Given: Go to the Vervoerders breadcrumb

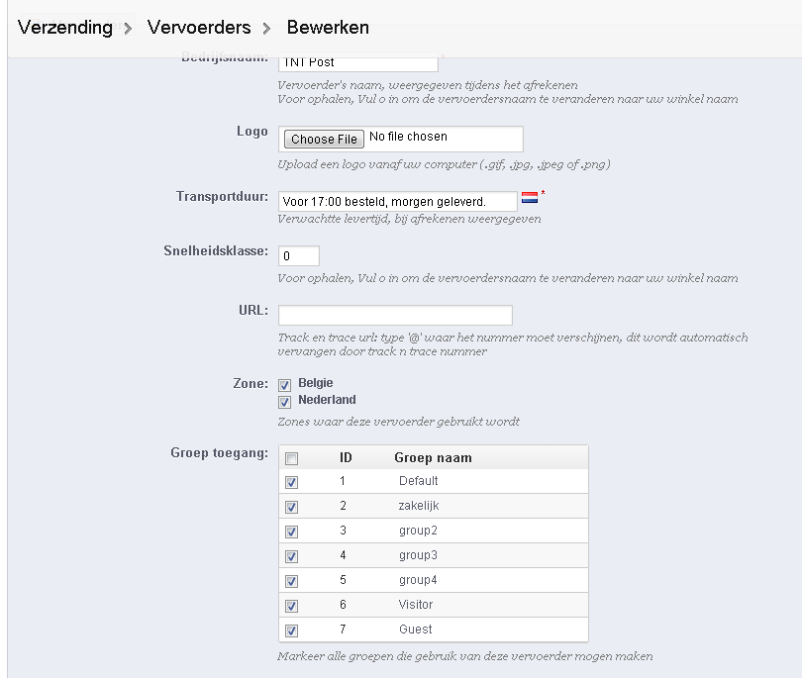Looking at the screenshot, I should coord(199,28).
